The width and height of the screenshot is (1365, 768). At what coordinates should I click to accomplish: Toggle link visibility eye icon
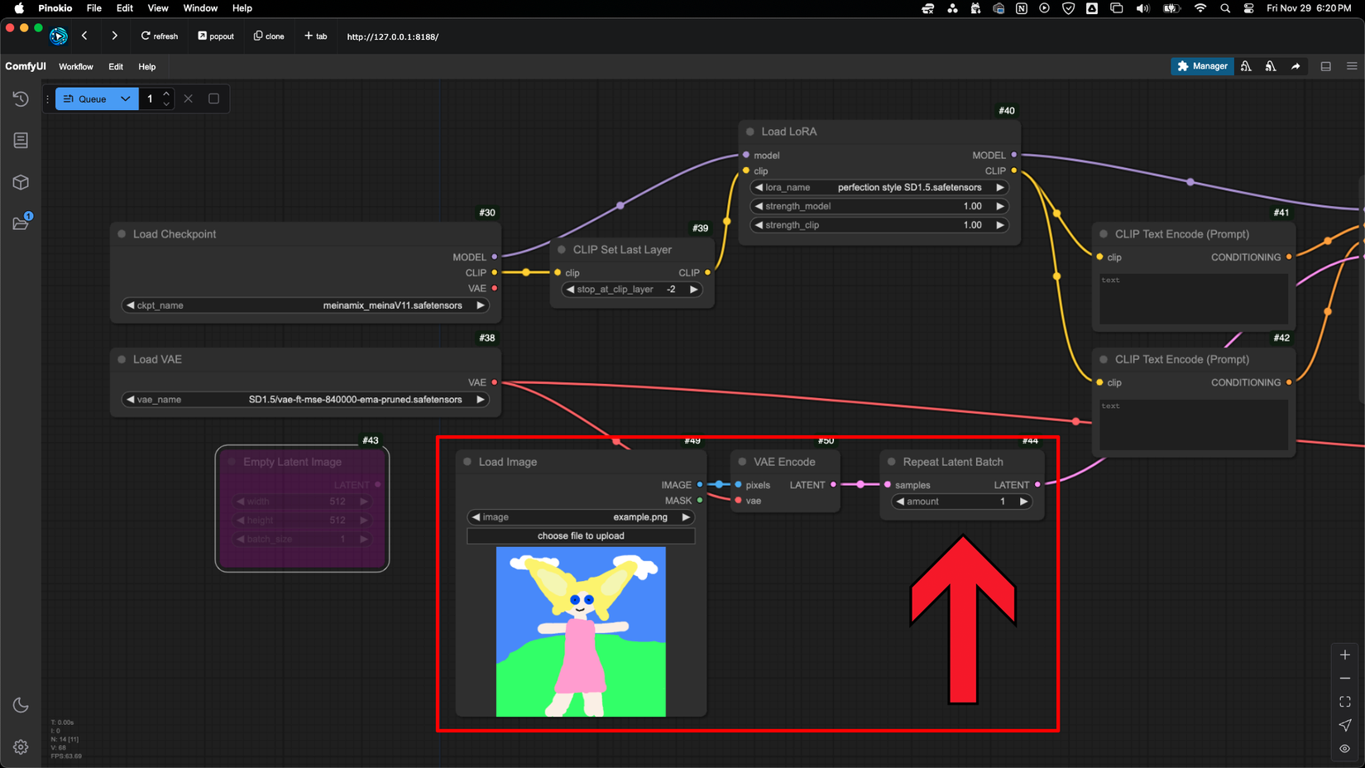pos(1345,748)
